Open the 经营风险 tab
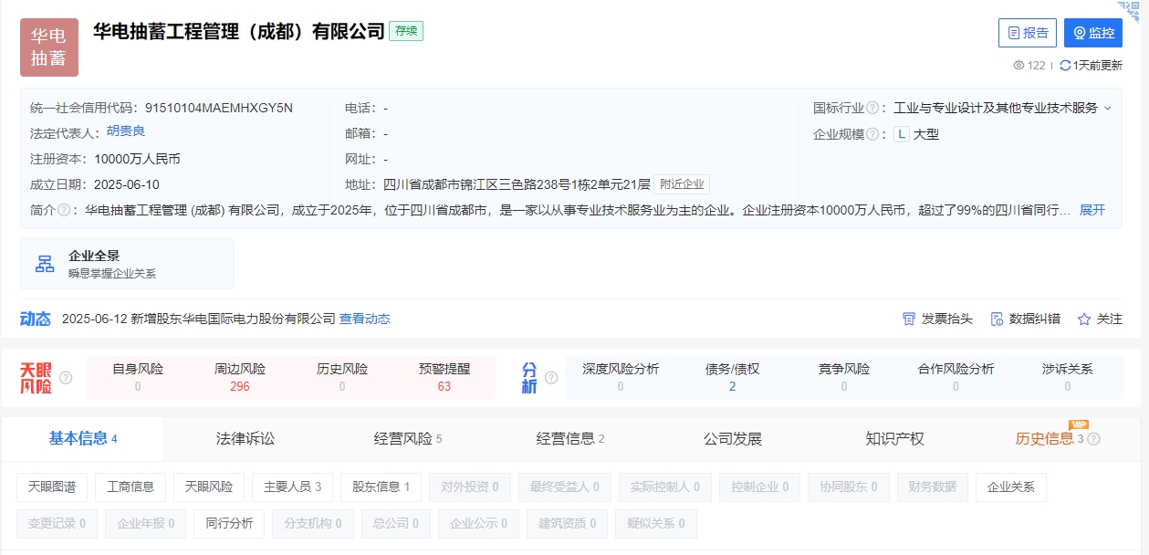Image resolution: width=1149 pixels, height=555 pixels. tap(407, 439)
